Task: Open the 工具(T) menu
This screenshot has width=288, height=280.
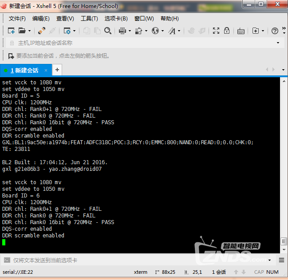Action: [x=89, y=19]
